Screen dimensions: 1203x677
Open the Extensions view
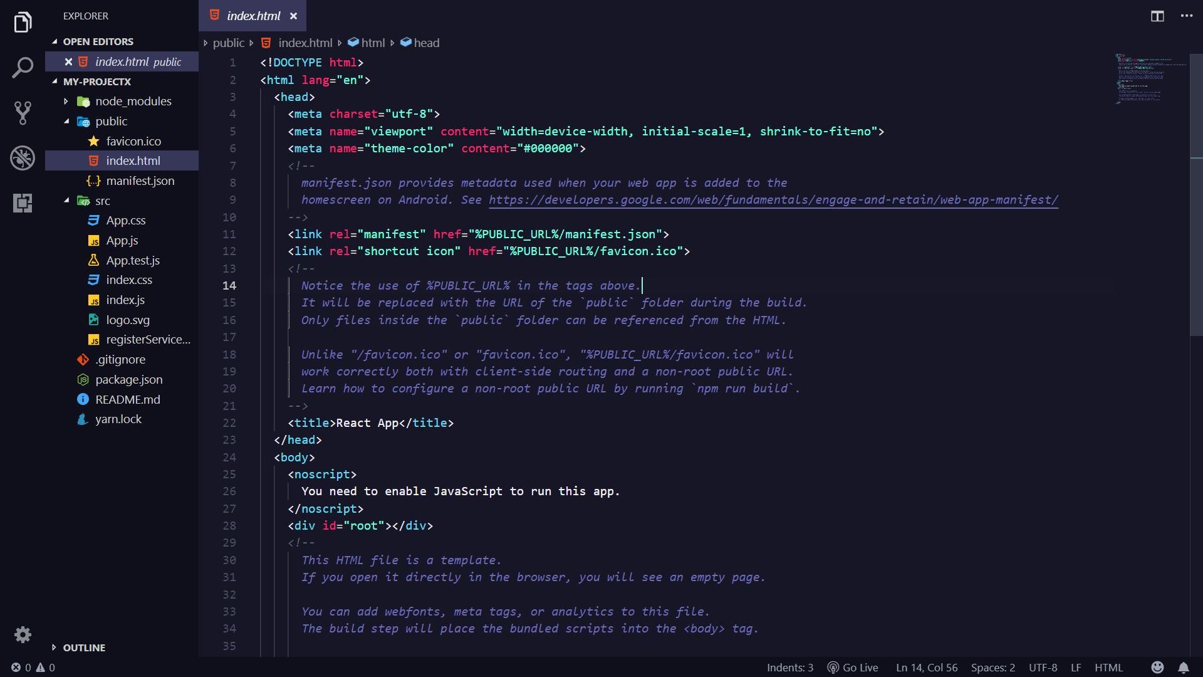click(23, 203)
